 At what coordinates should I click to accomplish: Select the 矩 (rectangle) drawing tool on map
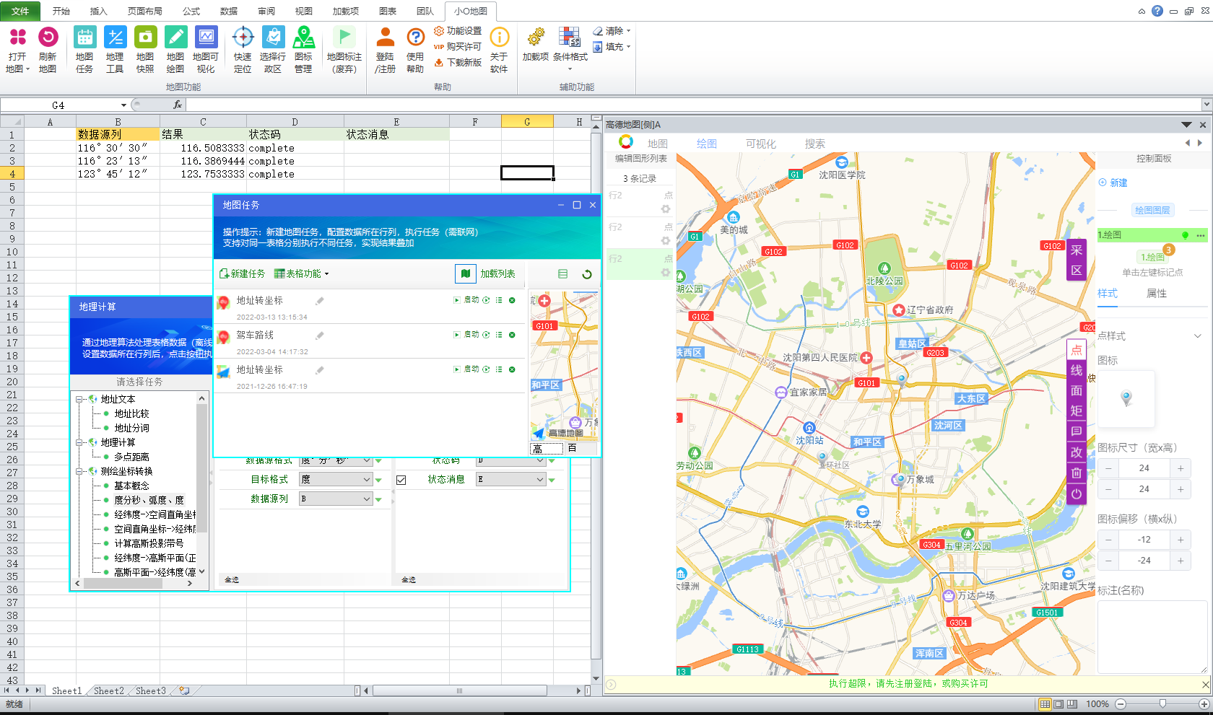point(1077,411)
